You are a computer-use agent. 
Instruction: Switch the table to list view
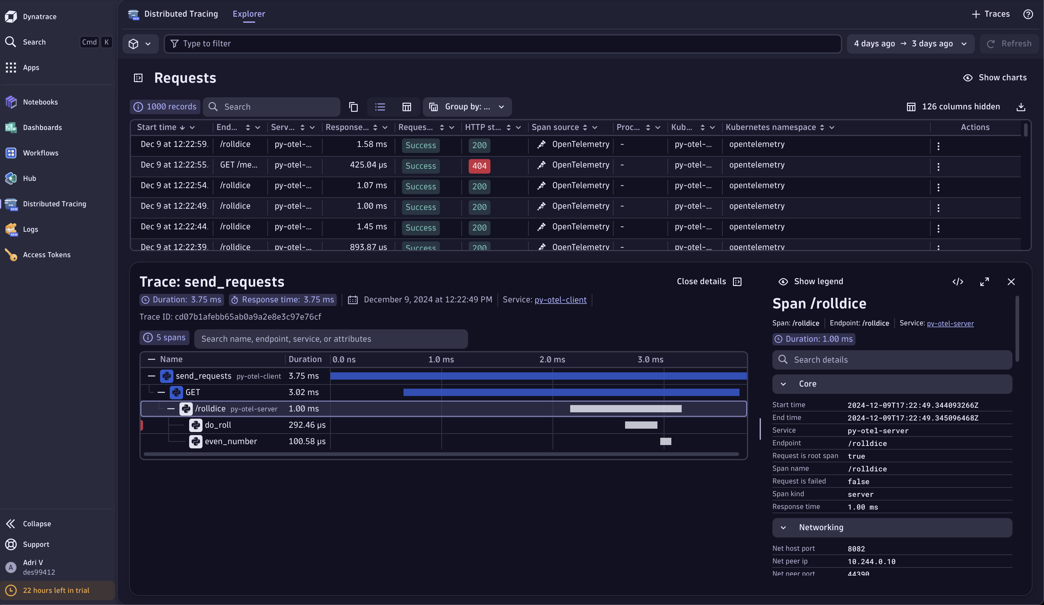[380, 107]
